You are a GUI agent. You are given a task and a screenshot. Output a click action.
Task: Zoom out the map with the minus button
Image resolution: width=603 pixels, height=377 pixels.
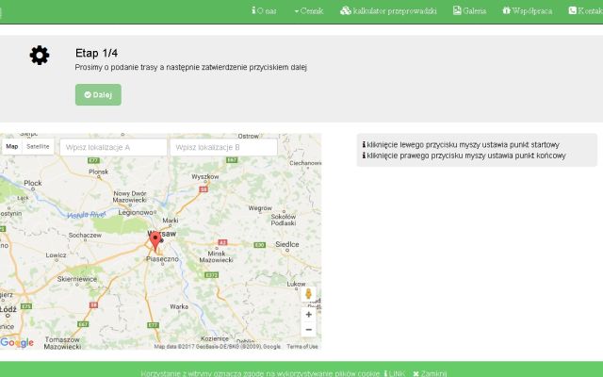tap(308, 330)
